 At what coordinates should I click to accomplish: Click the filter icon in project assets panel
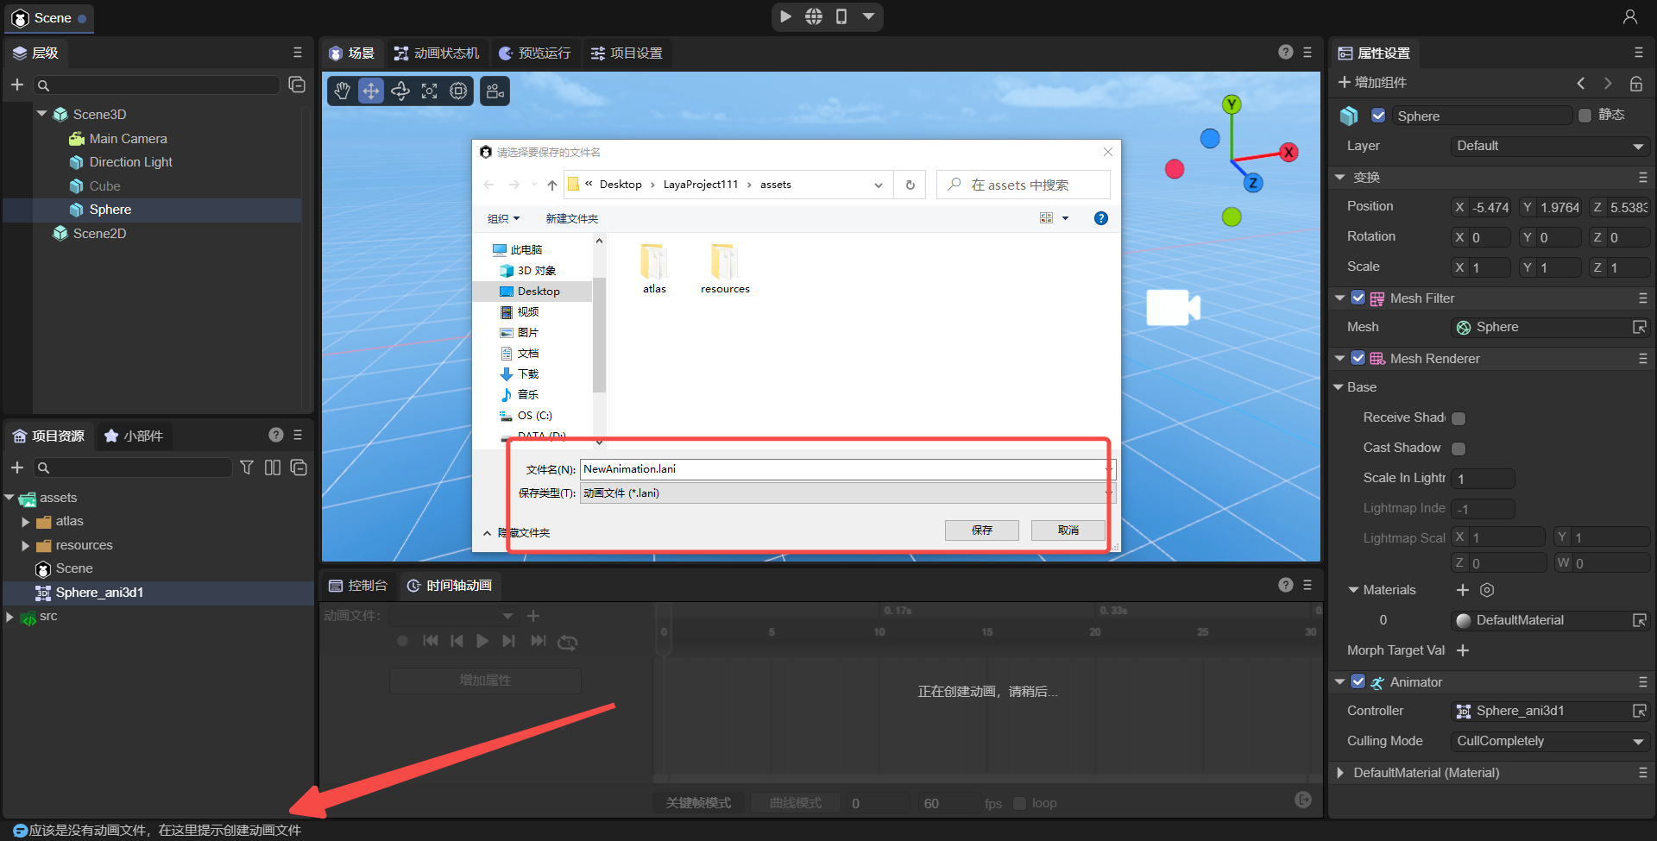[247, 468]
